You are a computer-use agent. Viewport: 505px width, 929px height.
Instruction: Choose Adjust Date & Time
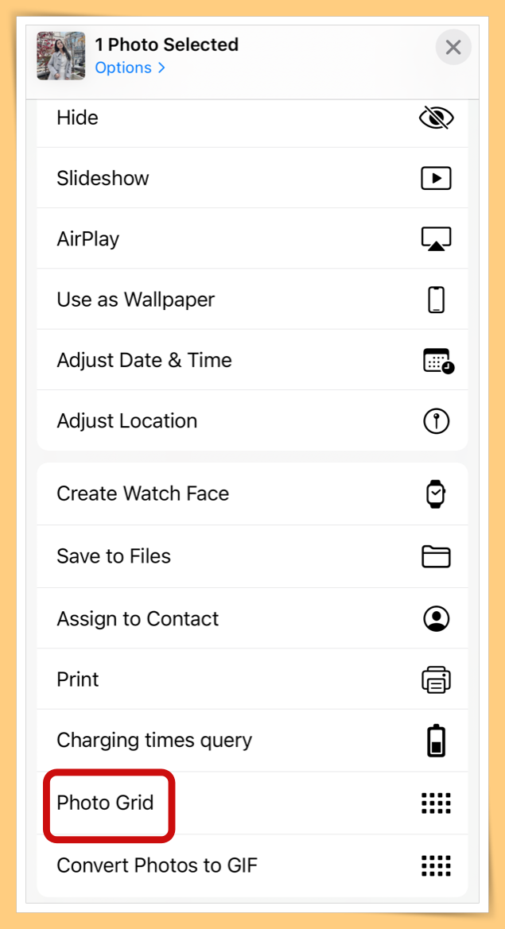click(253, 360)
